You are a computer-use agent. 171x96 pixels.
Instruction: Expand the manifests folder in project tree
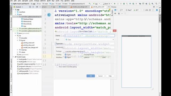pyautogui.click(x=15, y=12)
